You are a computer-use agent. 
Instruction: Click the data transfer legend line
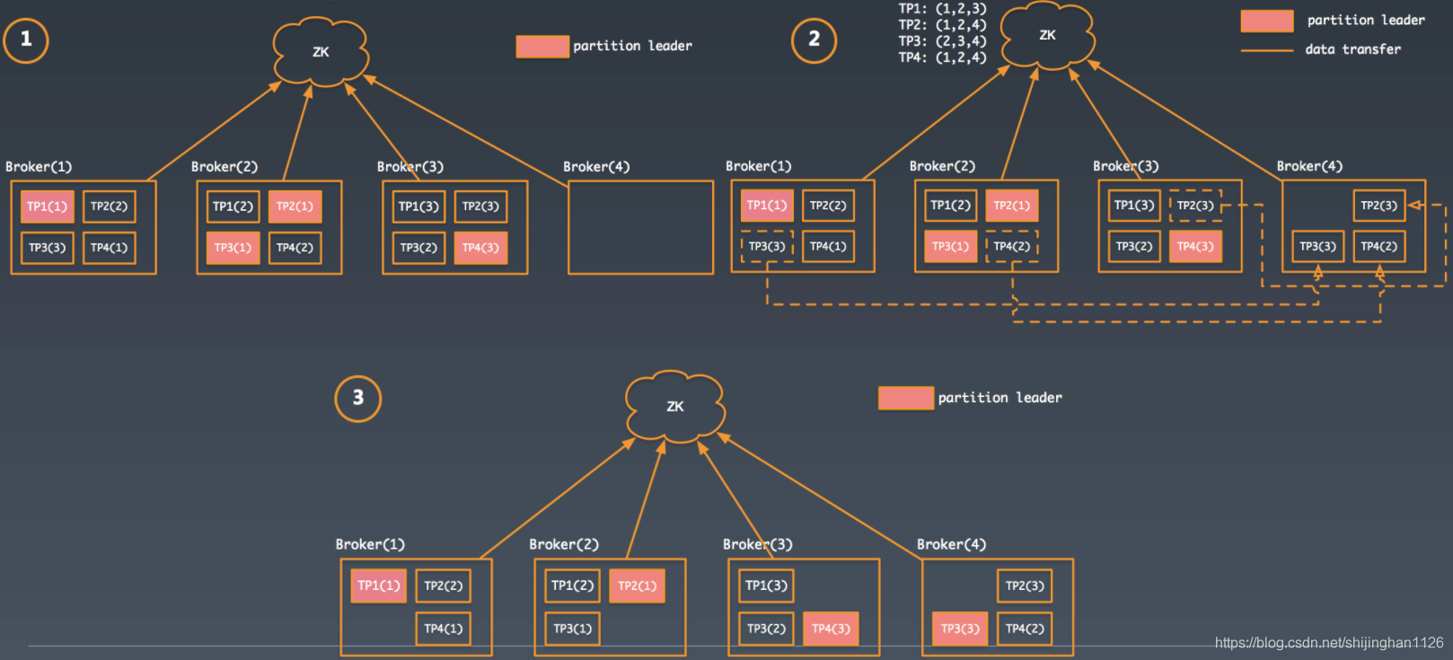pyautogui.click(x=1267, y=50)
